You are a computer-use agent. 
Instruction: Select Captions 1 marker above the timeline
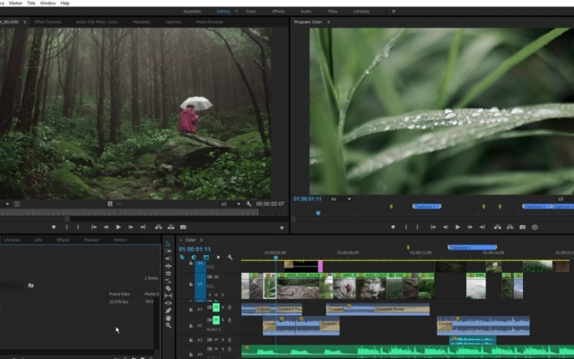[x=472, y=248]
